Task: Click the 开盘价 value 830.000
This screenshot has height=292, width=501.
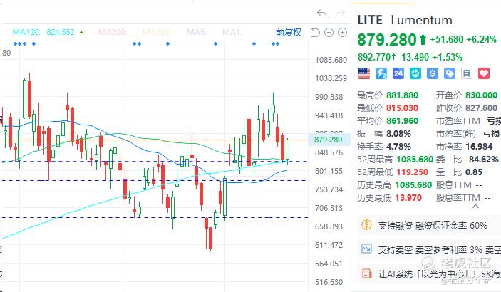Action: (482, 95)
